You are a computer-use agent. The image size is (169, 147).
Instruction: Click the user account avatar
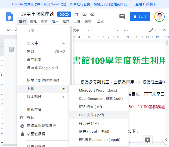point(159,17)
